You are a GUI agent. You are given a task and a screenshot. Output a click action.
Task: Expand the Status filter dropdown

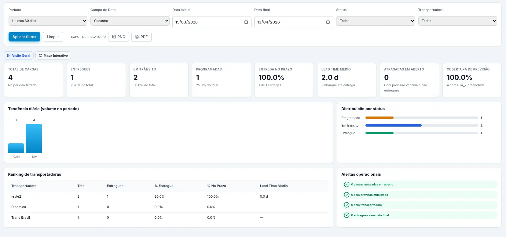tap(376, 21)
